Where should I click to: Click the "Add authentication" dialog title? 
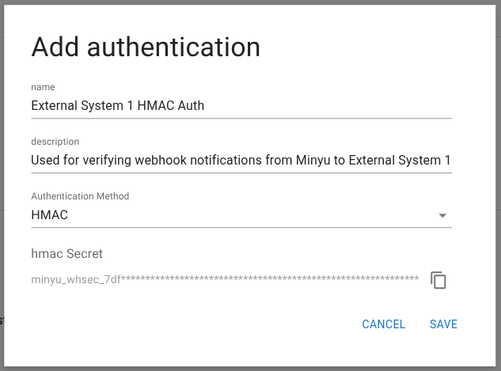tap(146, 47)
